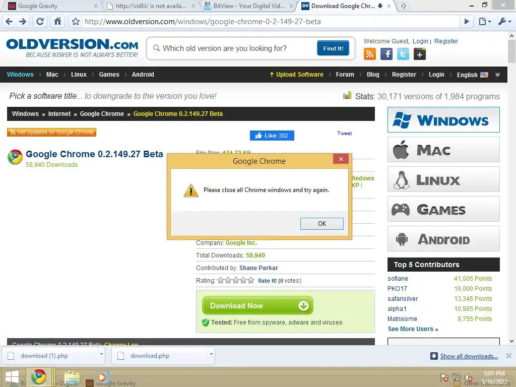Open the Windows category banner in sidebar
The height and width of the screenshot is (387, 516).
tap(443, 120)
